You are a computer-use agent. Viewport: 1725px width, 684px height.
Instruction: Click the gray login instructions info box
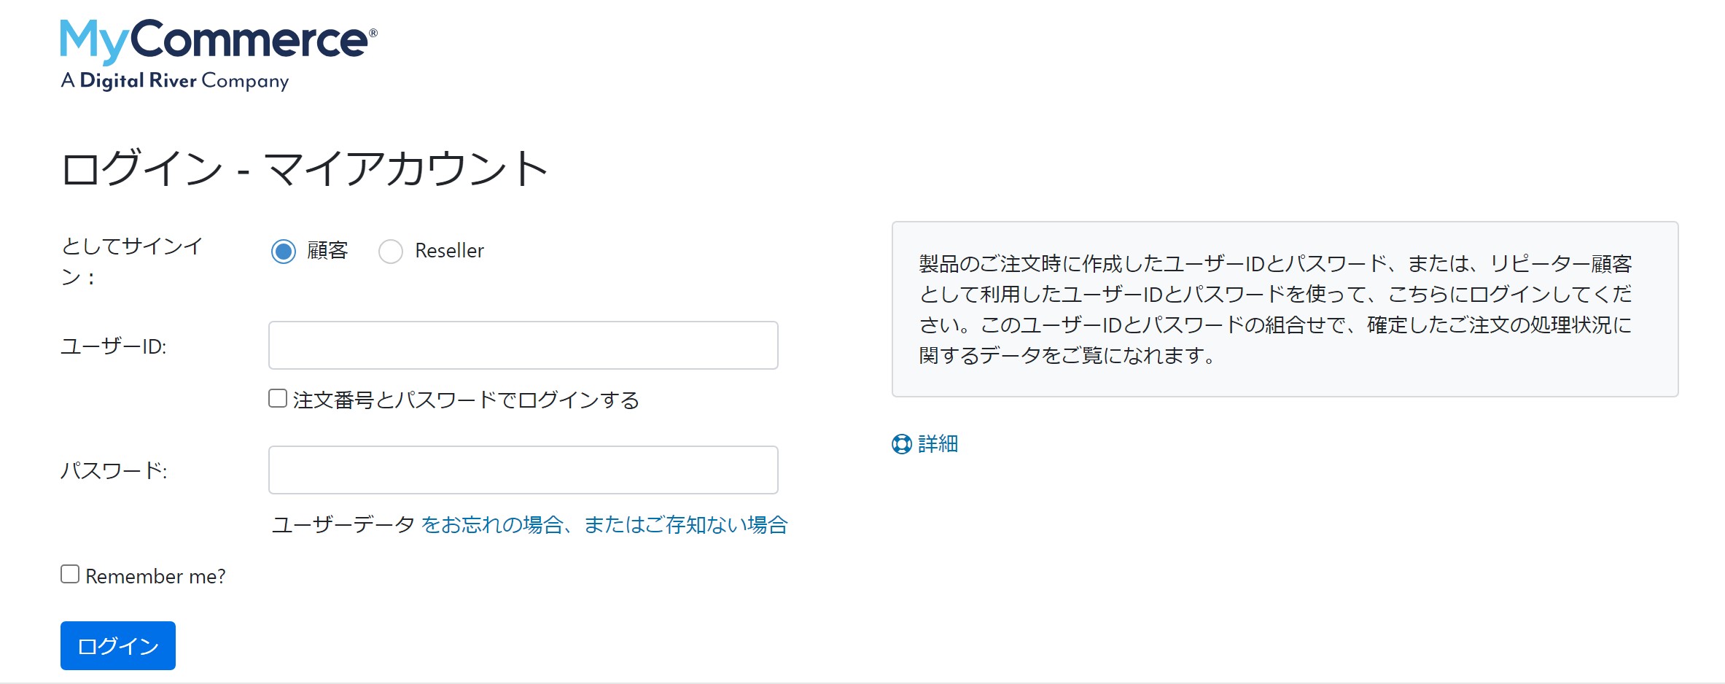point(1285,309)
